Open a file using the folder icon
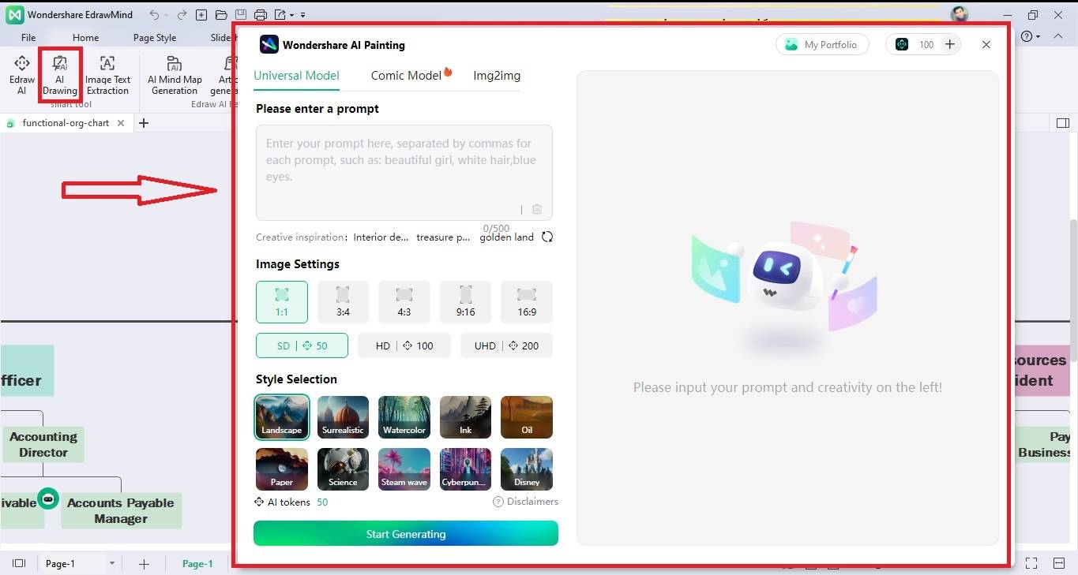The image size is (1078, 575). click(221, 15)
